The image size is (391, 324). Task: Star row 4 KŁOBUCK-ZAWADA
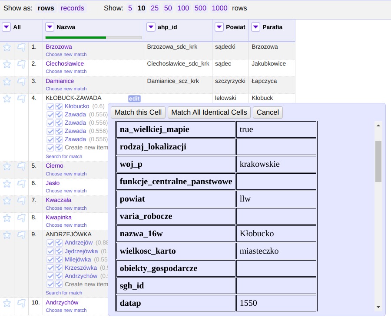pyautogui.click(x=7, y=99)
